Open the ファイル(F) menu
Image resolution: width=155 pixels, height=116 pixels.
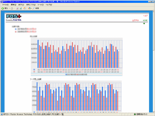(x=5, y=5)
